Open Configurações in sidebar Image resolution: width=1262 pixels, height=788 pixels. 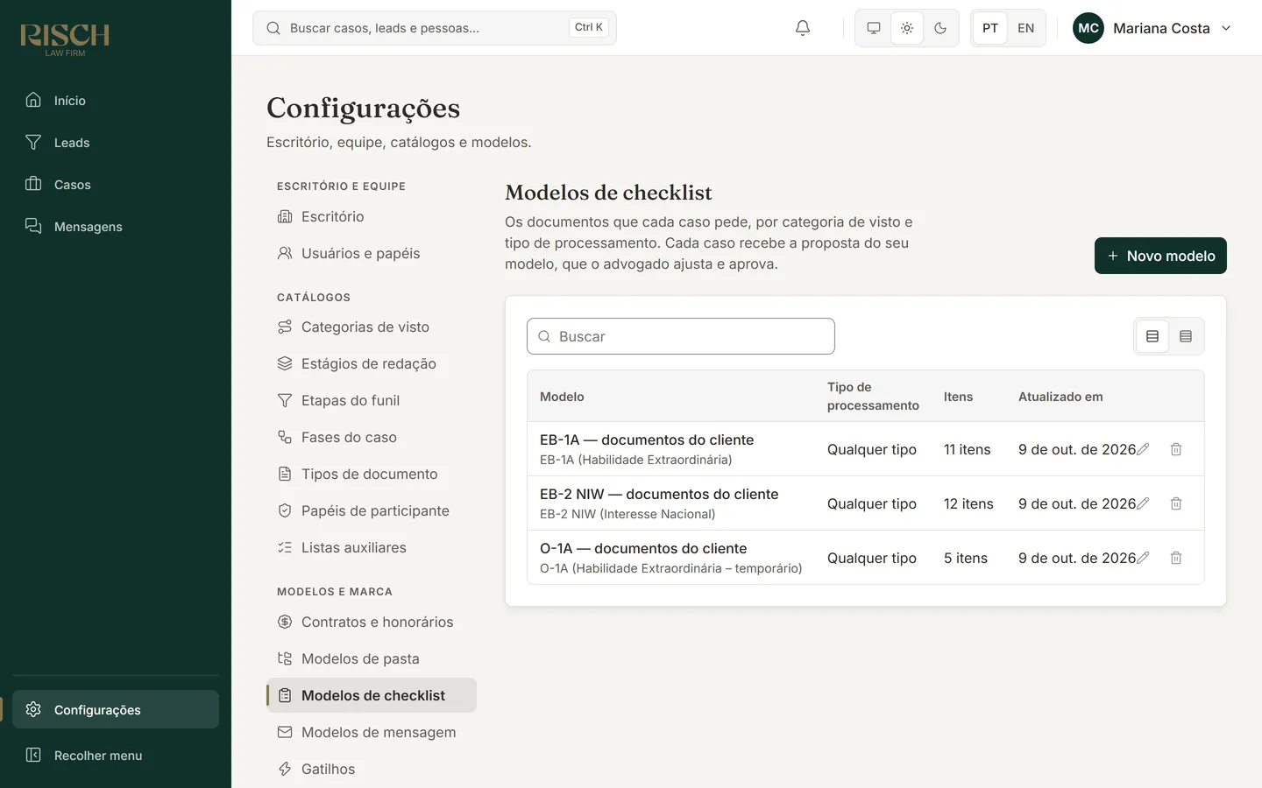[116, 709]
